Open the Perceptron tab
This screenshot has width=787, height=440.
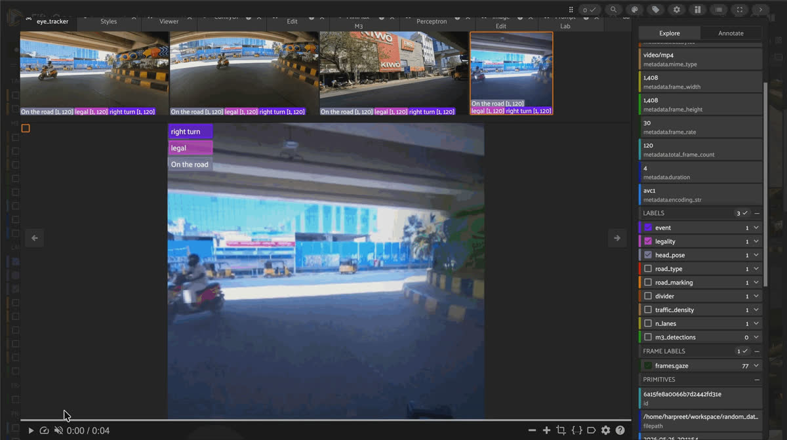(432, 21)
